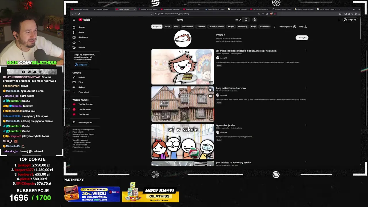Clear the search query with the X
368x207 pixels.
(x=240, y=20)
